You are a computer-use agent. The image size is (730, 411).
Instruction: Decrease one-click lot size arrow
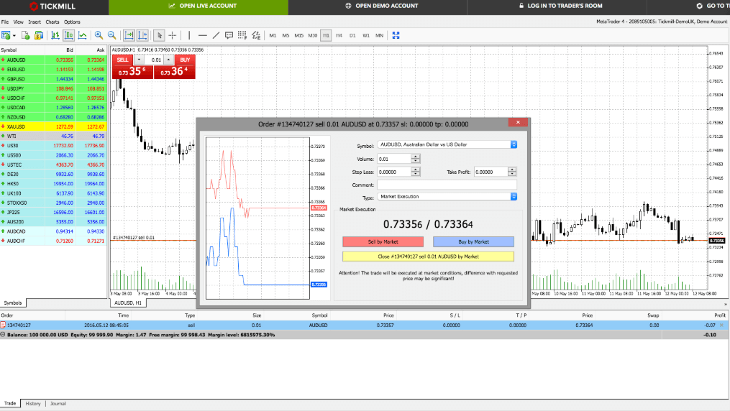click(139, 60)
